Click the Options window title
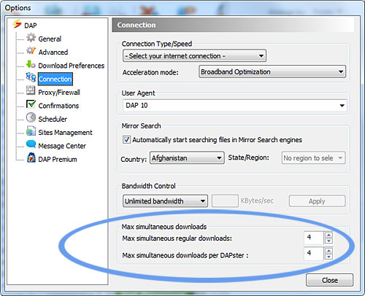The image size is (365, 296). (x=18, y=8)
